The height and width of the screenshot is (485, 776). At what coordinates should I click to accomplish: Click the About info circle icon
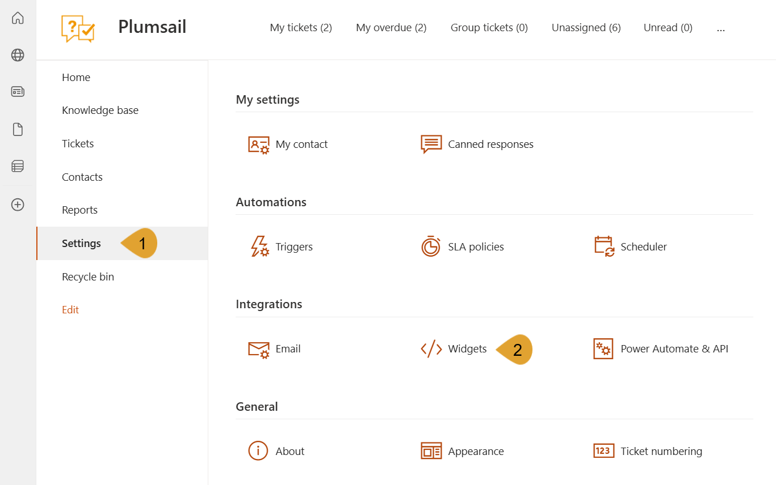pyautogui.click(x=258, y=451)
